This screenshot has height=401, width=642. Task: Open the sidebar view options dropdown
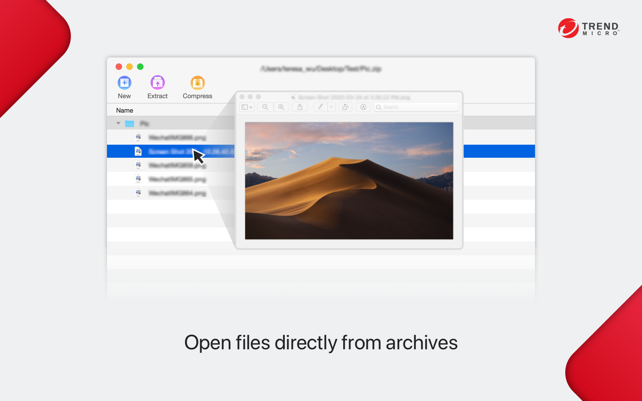247,107
